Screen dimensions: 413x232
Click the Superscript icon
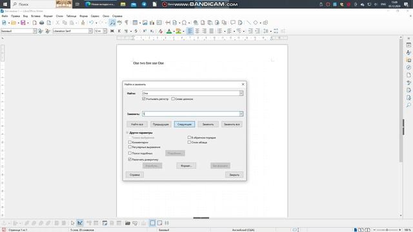[145, 31]
